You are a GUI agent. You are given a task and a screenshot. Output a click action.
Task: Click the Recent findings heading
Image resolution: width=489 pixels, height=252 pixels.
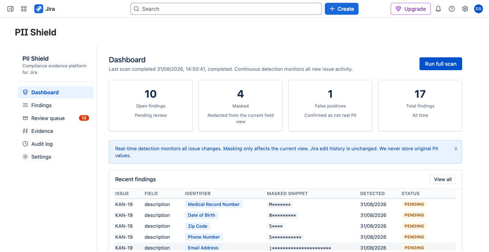(135, 179)
